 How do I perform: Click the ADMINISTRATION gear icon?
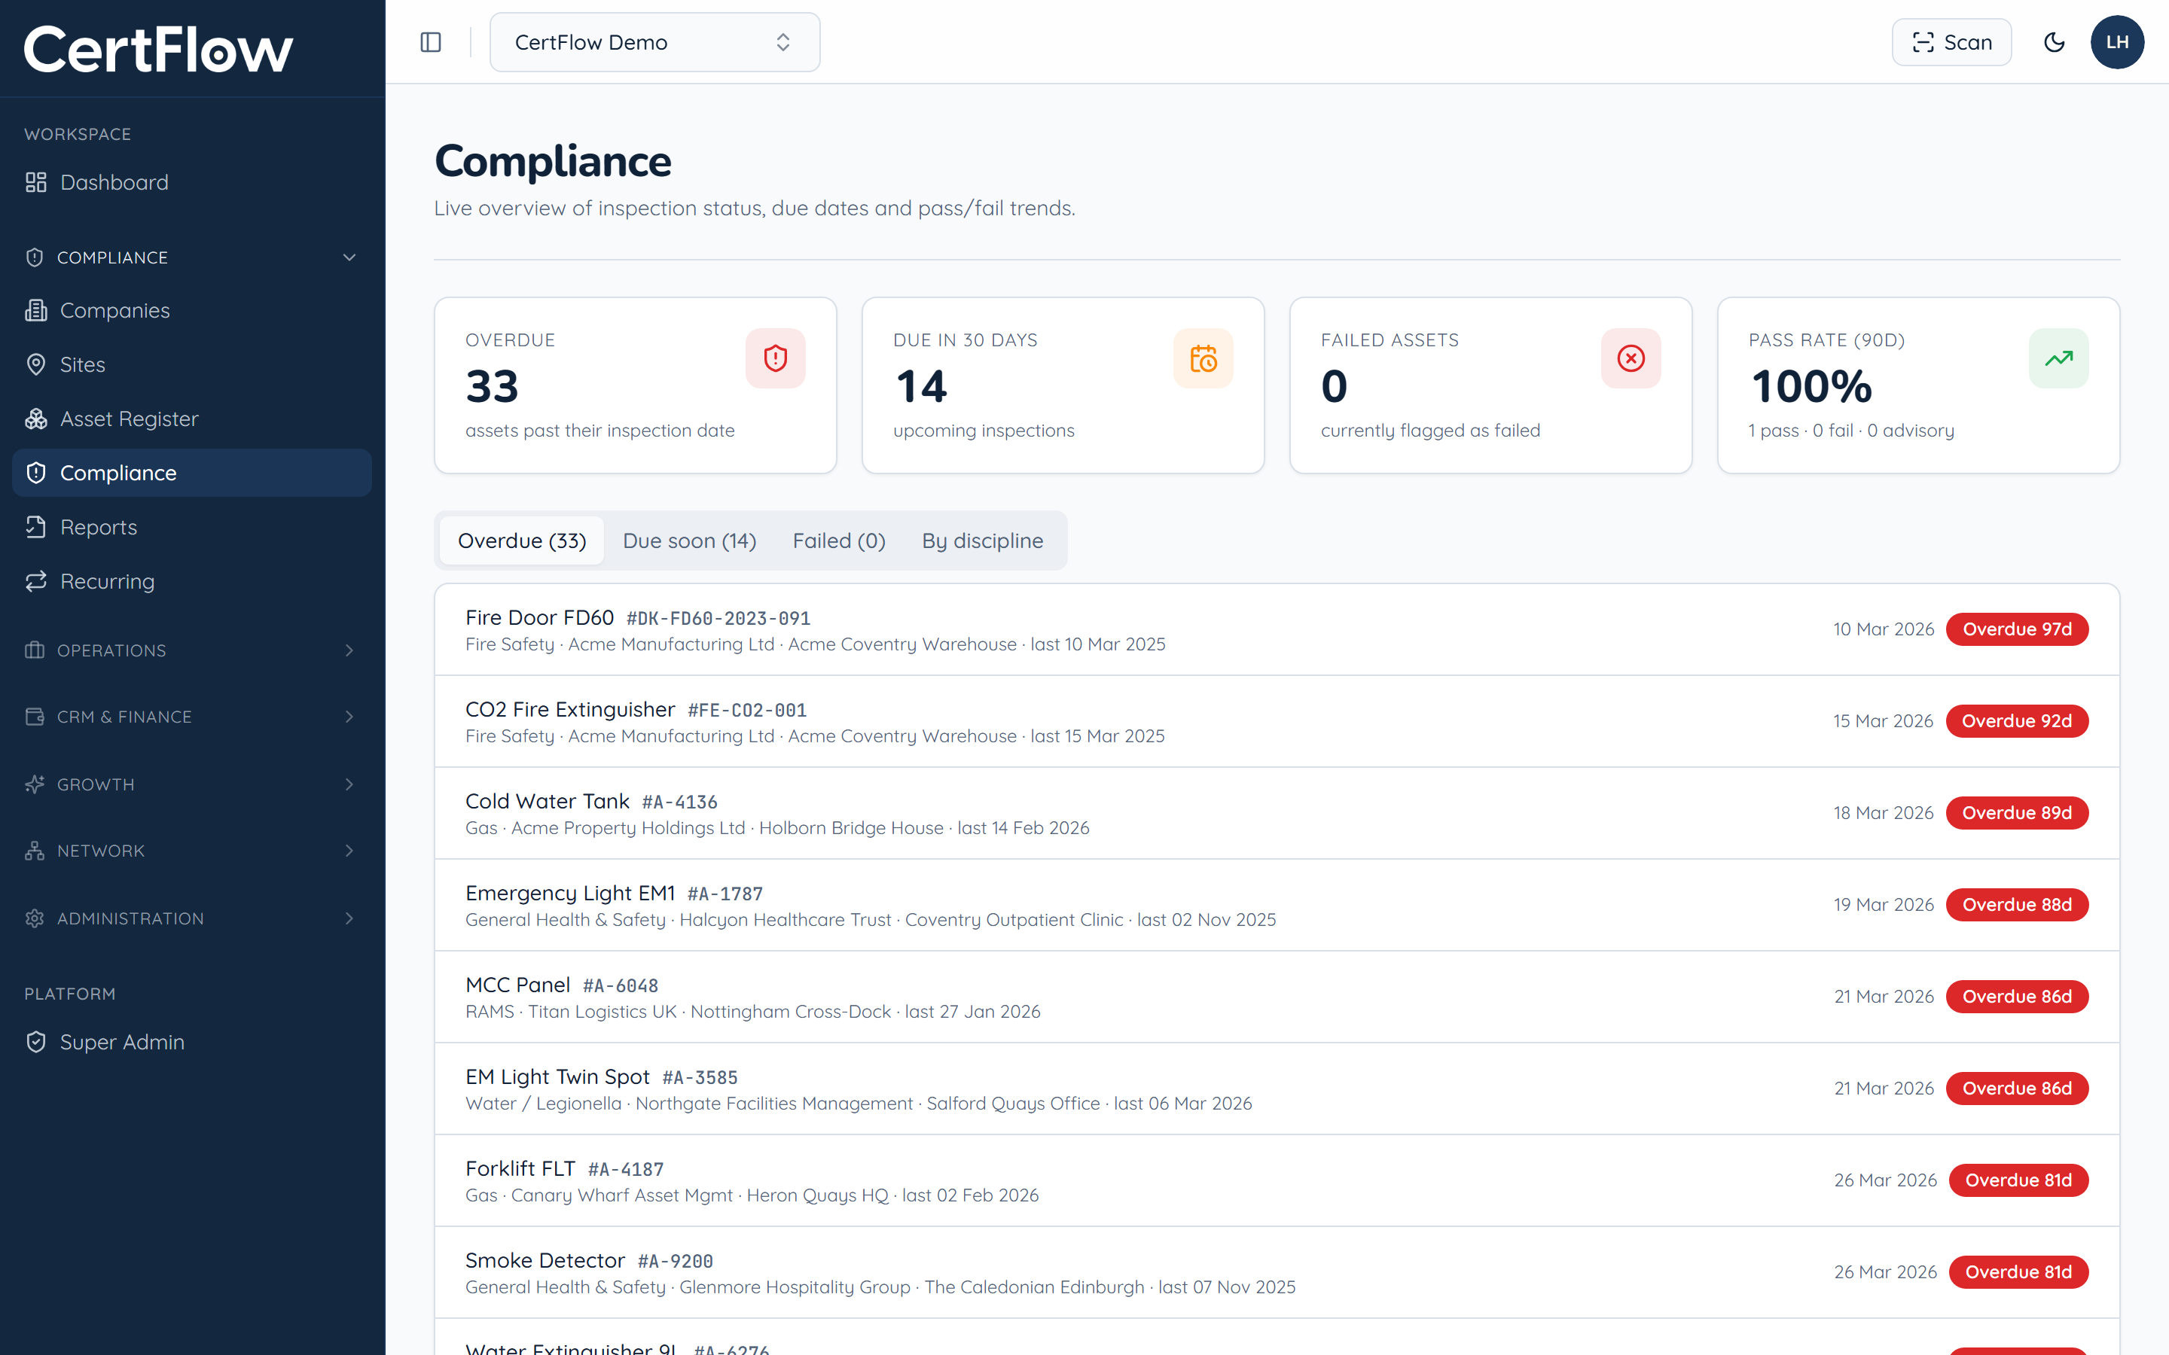click(35, 918)
